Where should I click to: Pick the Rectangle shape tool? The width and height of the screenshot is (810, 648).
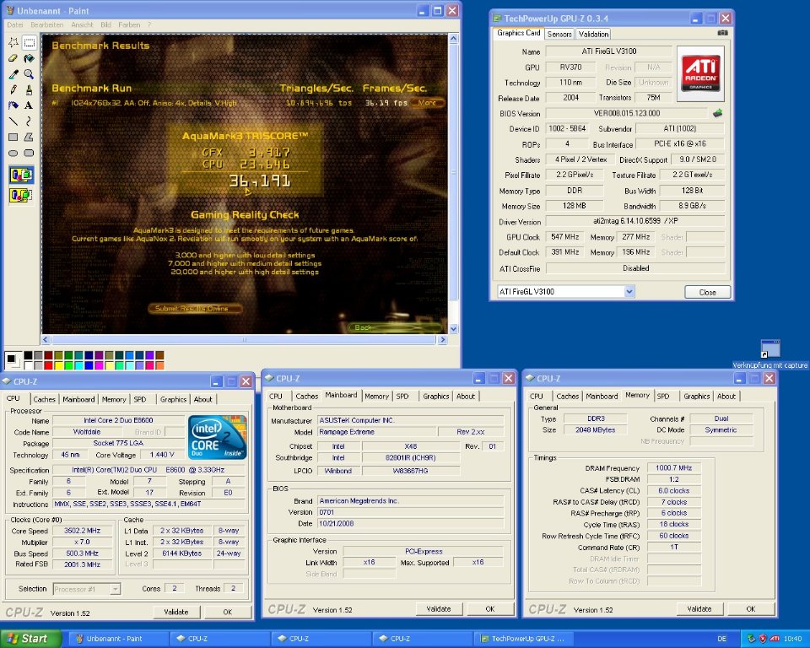pos(13,137)
